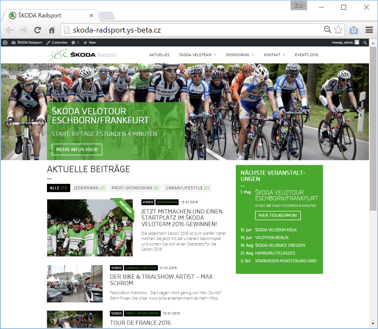Screen dimensions: 378x329
Task: Filter posts by PROFI-SPONSORING (2)
Action: [135, 188]
